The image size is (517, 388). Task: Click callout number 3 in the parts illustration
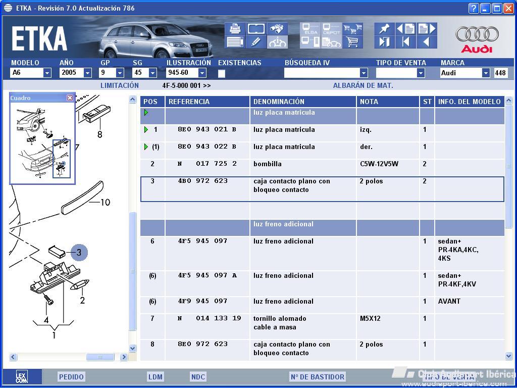79,253
